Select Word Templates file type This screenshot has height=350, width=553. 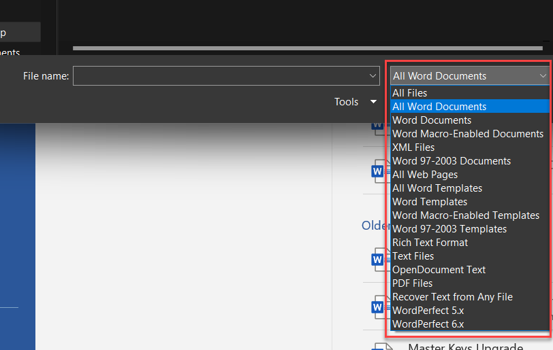pyautogui.click(x=470, y=202)
